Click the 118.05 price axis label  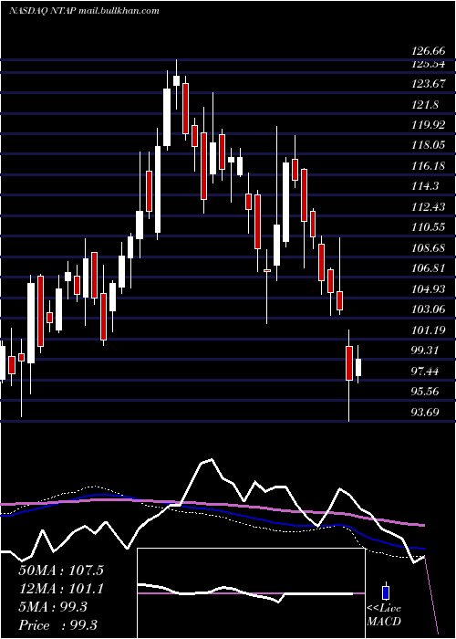coord(428,145)
